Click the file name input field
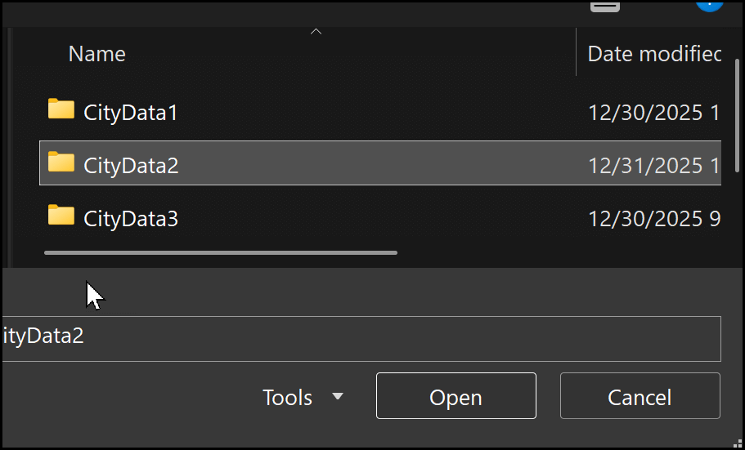This screenshot has height=450, width=745. point(360,338)
